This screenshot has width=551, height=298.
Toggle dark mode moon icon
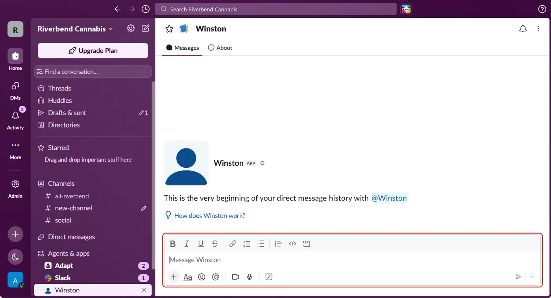15,257
